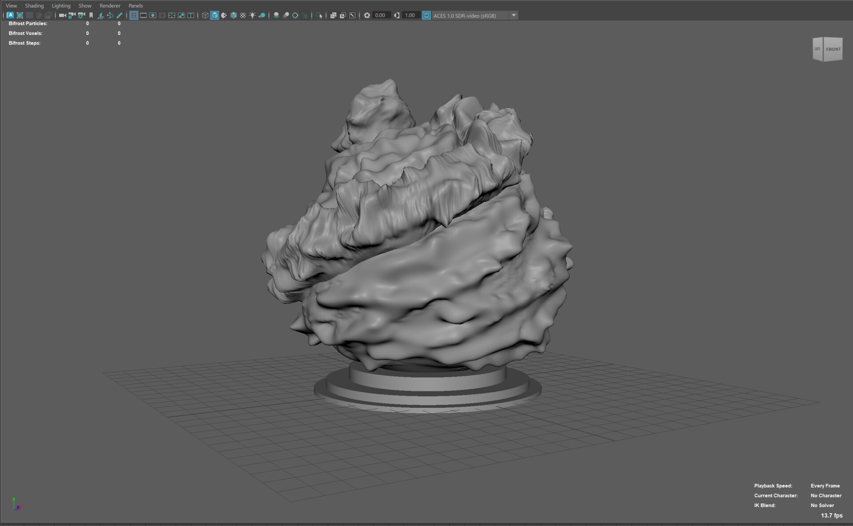Activate the 2D Pan/Zoom tool icon
Viewport: 853px width, 526px height.
(x=110, y=15)
